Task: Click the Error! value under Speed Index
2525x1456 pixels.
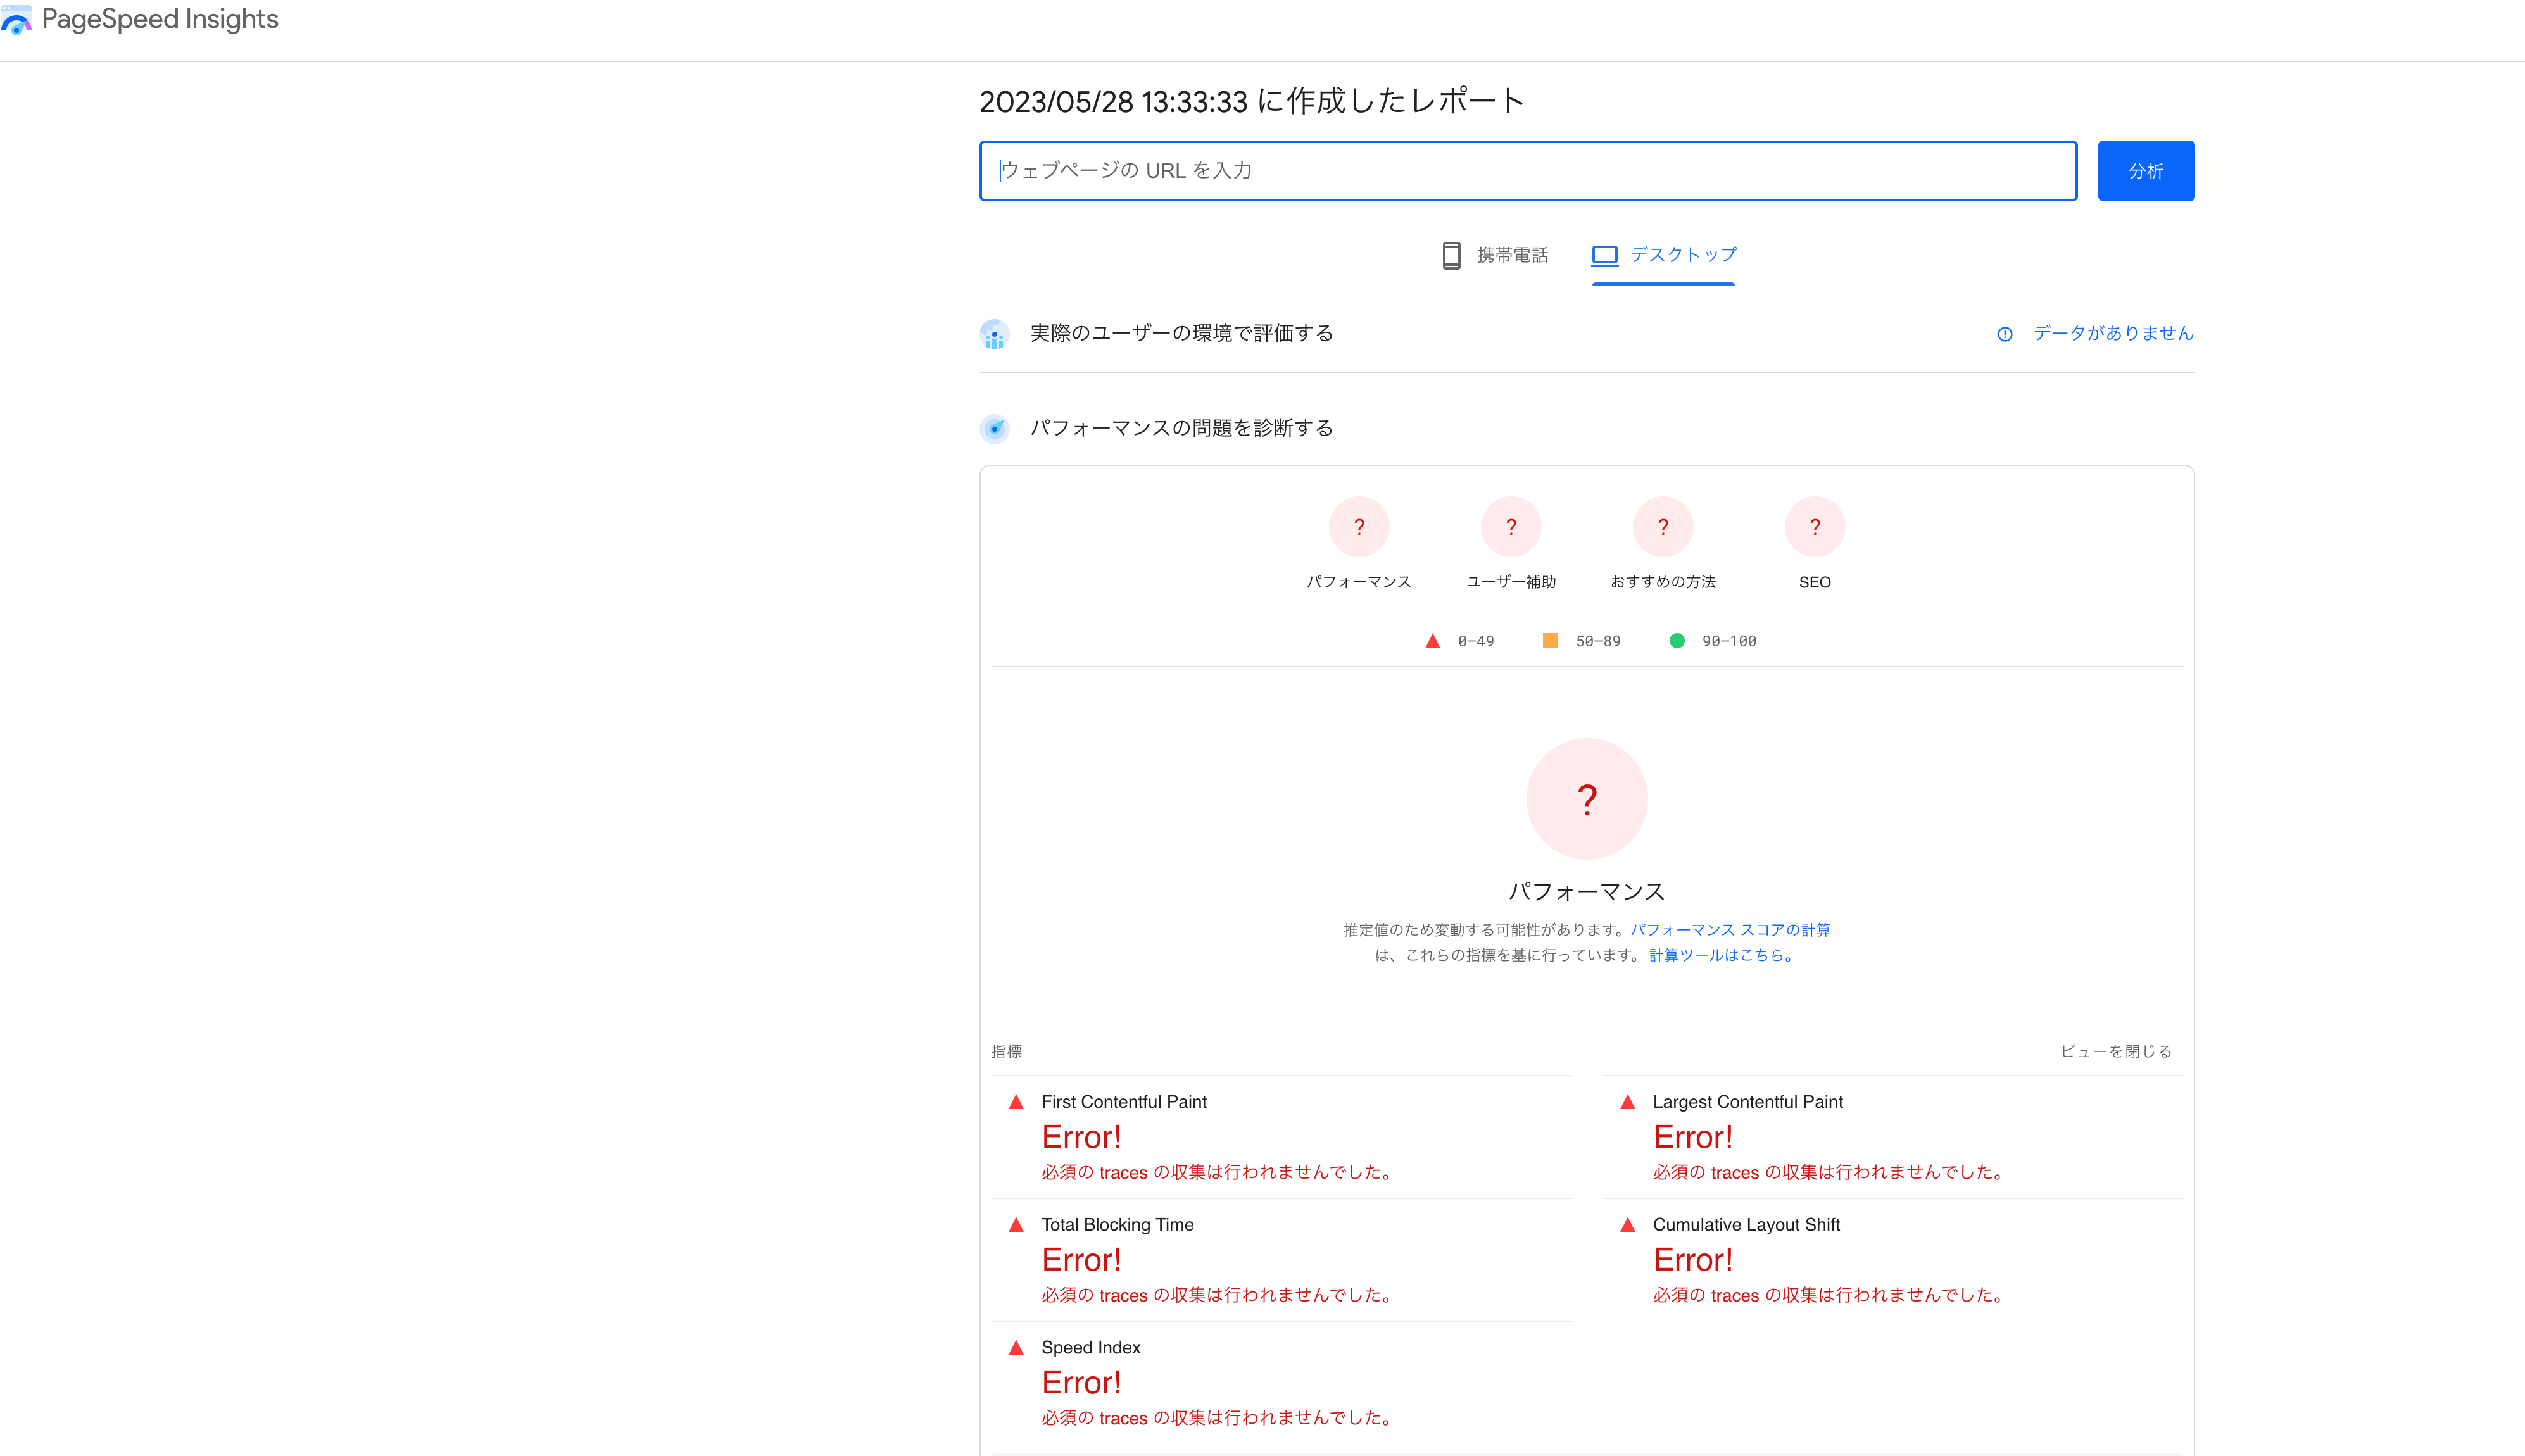Action: [x=1081, y=1383]
